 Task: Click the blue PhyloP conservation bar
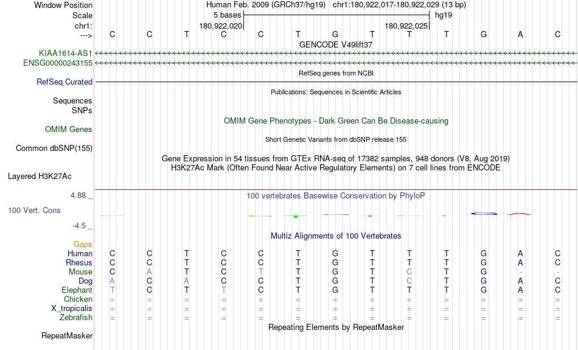(x=484, y=214)
